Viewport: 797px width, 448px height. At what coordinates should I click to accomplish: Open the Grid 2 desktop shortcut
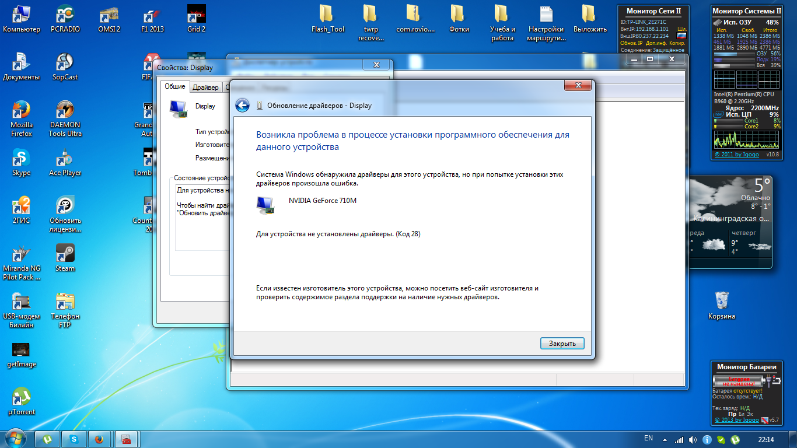(x=196, y=19)
